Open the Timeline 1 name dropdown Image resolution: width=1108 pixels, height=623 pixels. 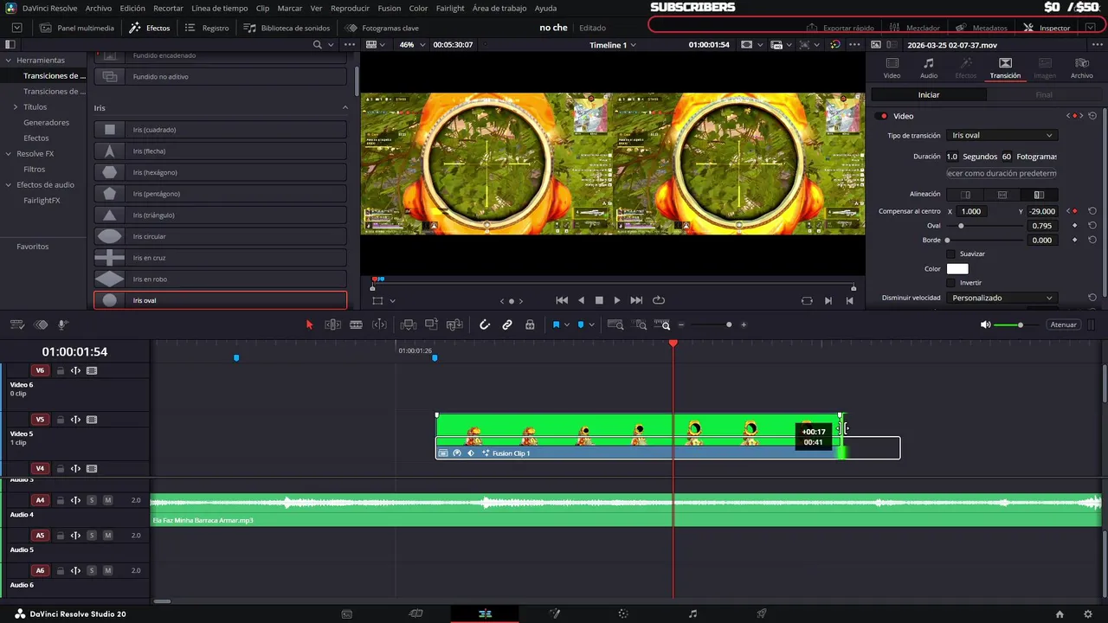[x=613, y=45]
